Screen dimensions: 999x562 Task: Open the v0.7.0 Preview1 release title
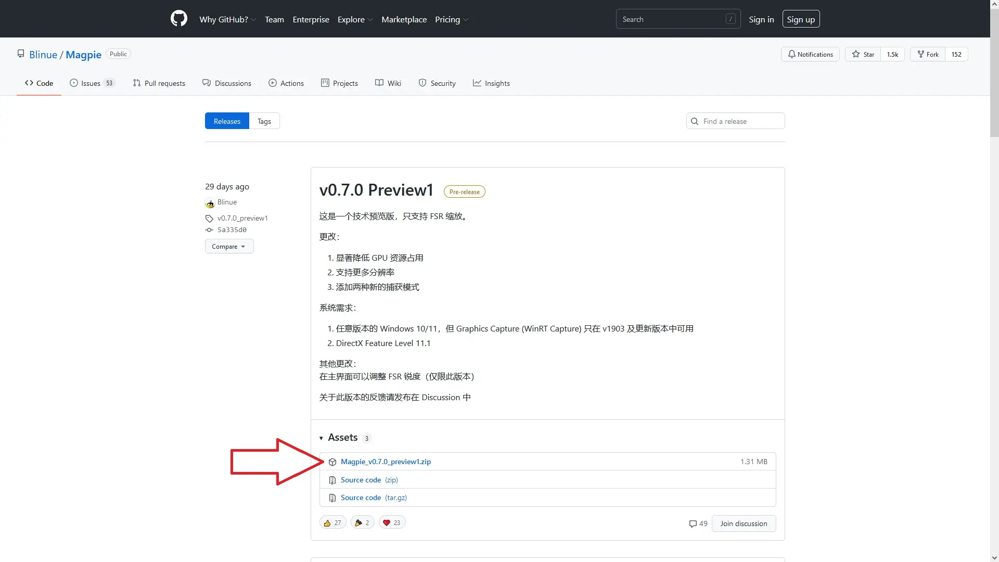(x=376, y=190)
